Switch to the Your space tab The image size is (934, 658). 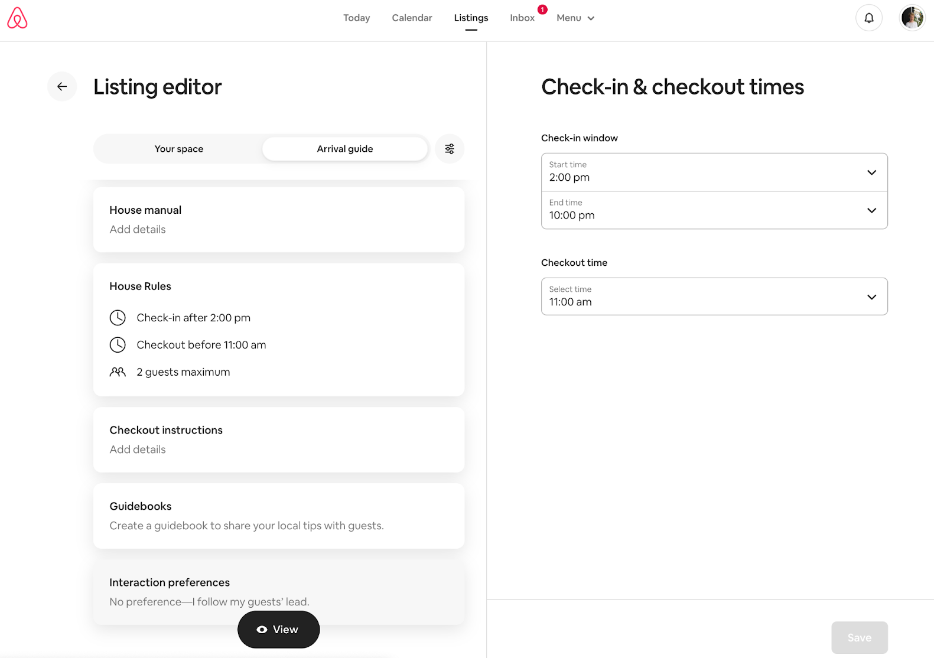[x=178, y=149]
